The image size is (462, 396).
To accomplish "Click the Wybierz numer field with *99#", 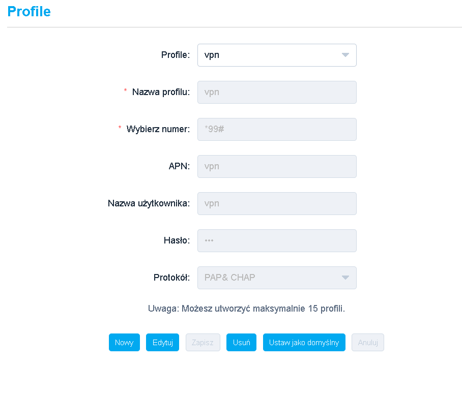I will point(277,129).
